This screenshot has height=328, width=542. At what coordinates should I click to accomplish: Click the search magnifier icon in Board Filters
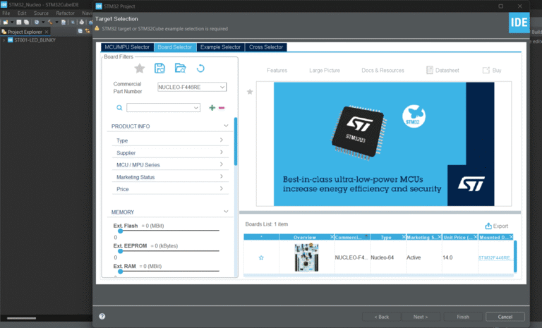pyautogui.click(x=119, y=108)
